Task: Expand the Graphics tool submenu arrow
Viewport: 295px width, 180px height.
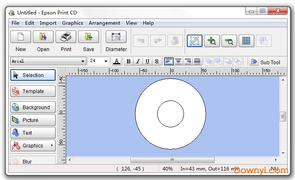Action: (x=52, y=145)
